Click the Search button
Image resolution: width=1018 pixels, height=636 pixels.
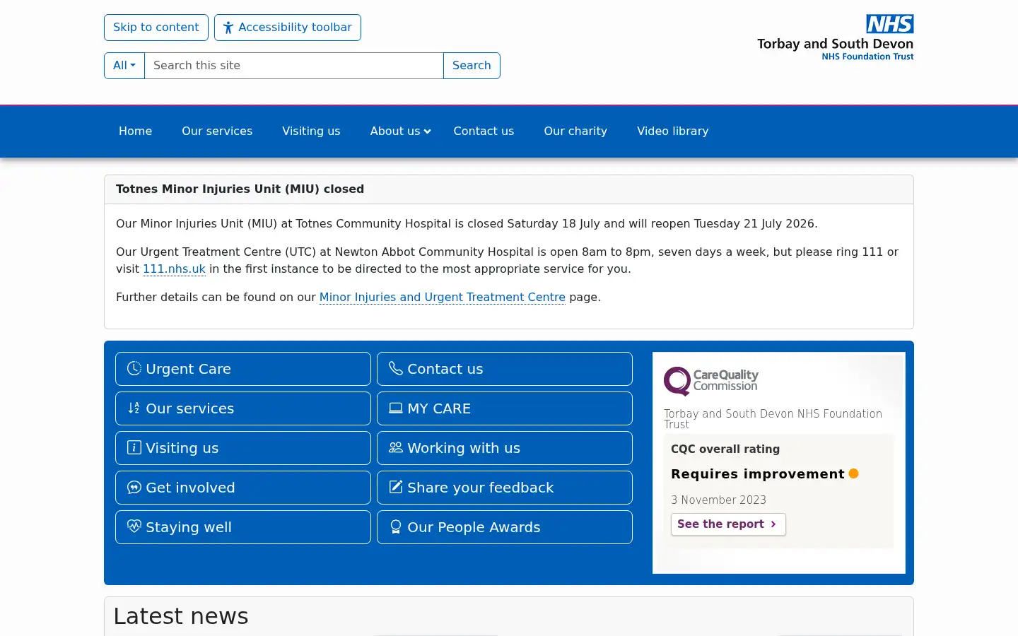(x=472, y=66)
